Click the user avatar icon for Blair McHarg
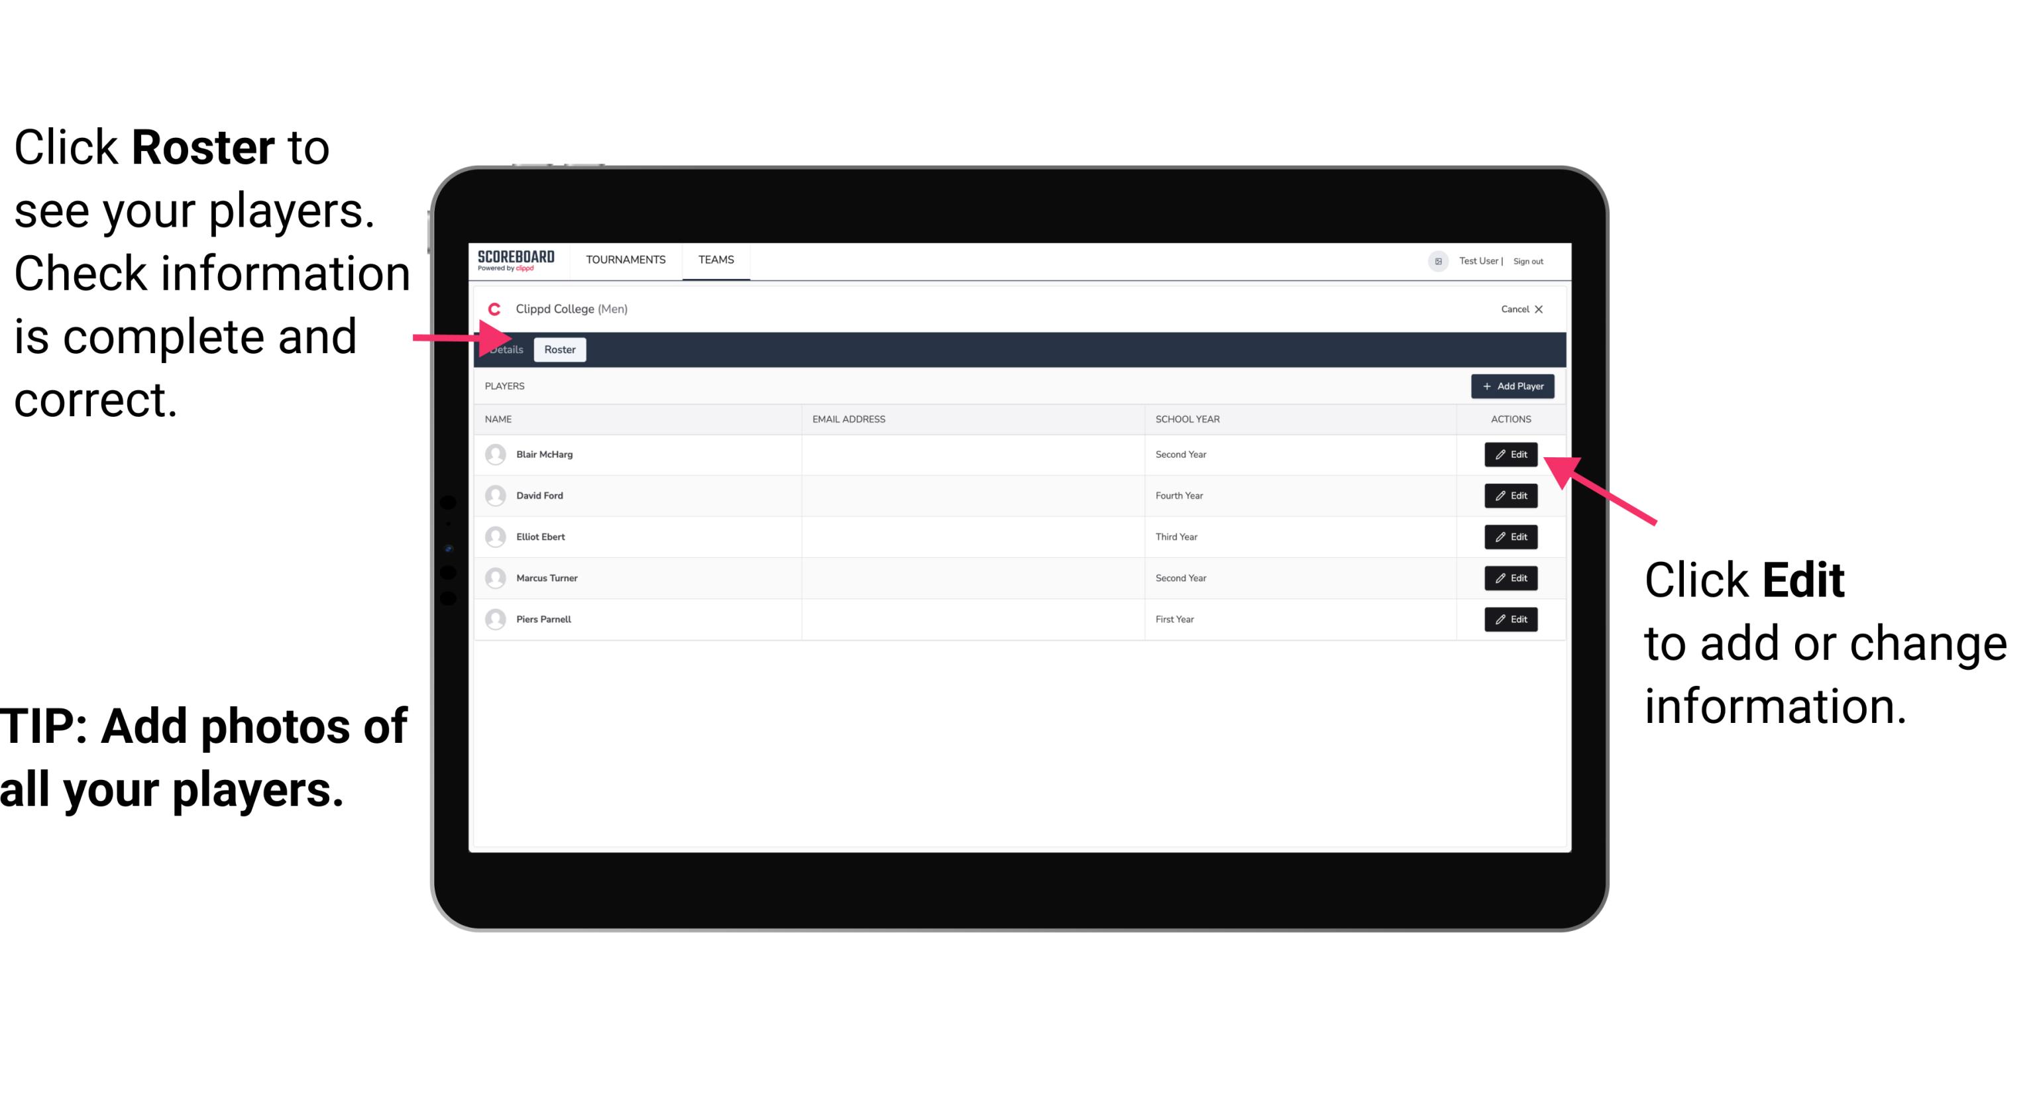The image size is (2037, 1096). (x=496, y=453)
